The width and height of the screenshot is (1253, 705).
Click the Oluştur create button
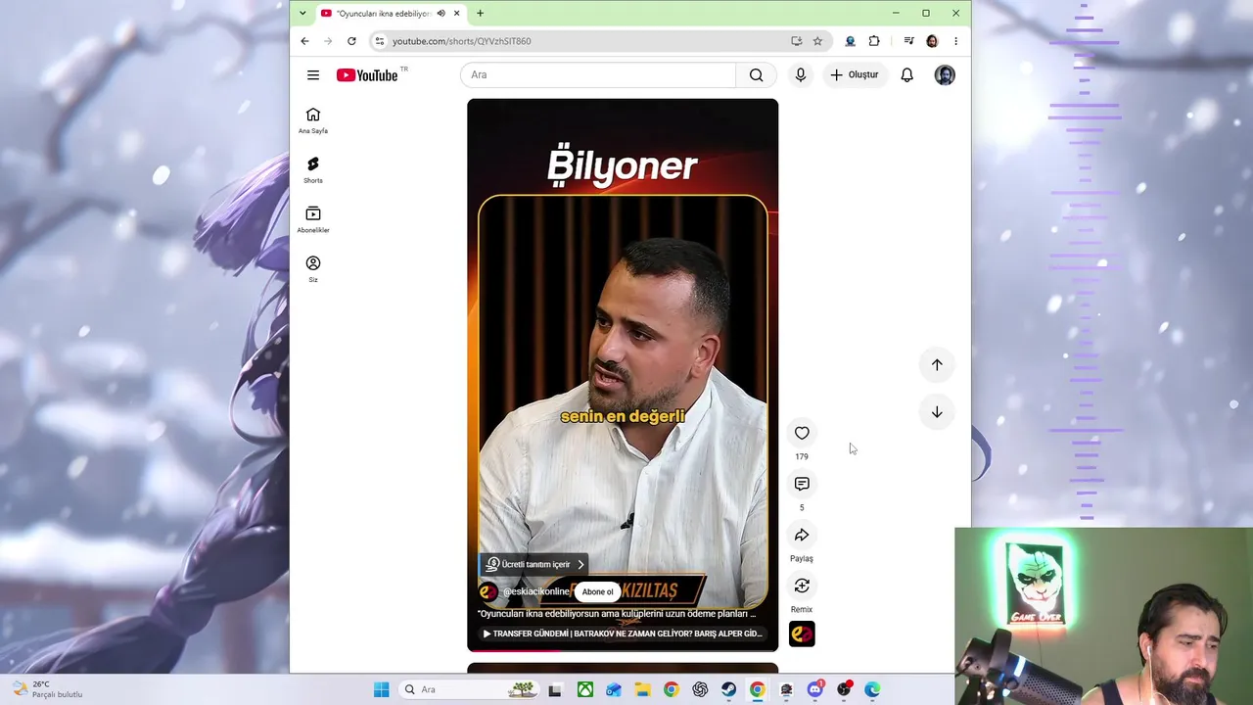tap(855, 75)
